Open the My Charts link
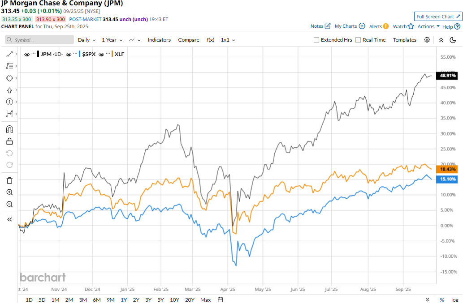Viewport: 463px width, 303px height. click(346, 26)
